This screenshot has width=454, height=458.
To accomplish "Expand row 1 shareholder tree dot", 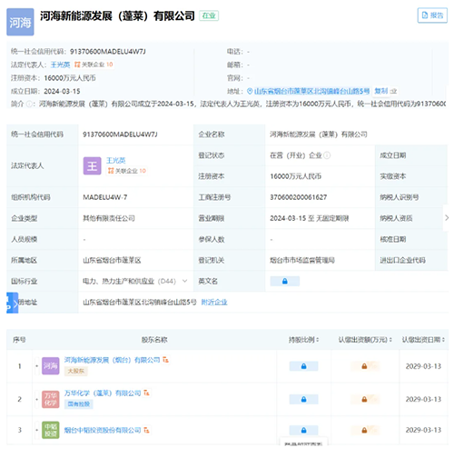I will 36,366.
